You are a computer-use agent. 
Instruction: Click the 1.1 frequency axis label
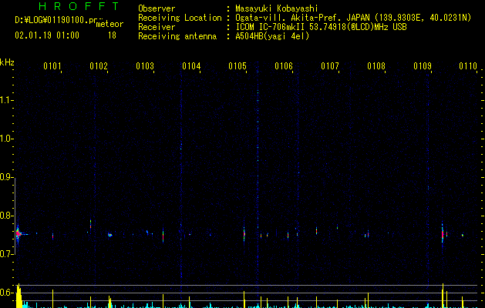pyautogui.click(x=6, y=100)
